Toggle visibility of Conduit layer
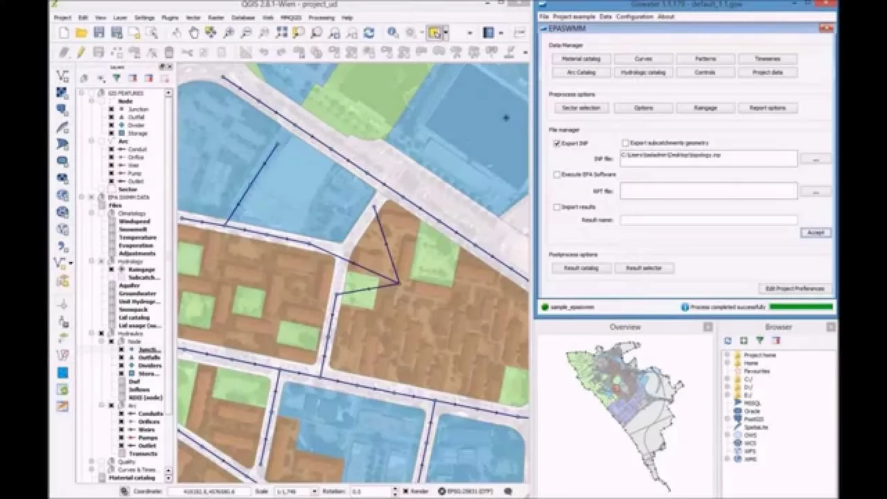The width and height of the screenshot is (887, 499). (x=111, y=149)
